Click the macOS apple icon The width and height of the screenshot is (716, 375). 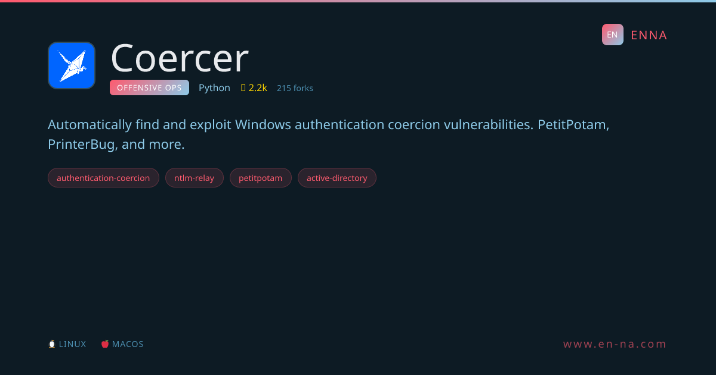click(x=105, y=344)
